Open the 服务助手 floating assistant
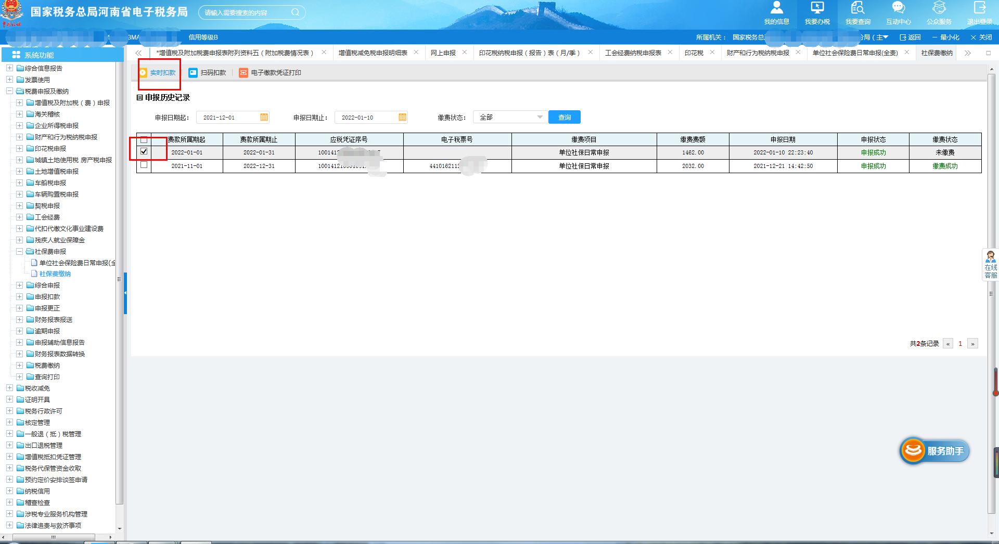Image resolution: width=999 pixels, height=544 pixels. click(x=934, y=451)
